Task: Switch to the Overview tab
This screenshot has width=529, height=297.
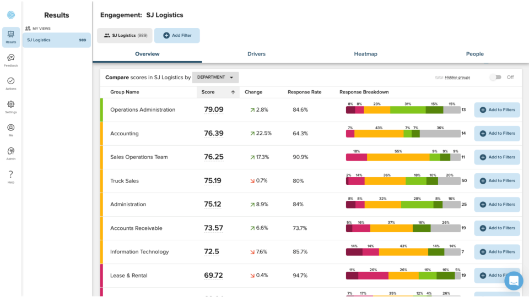Action: pyautogui.click(x=147, y=54)
